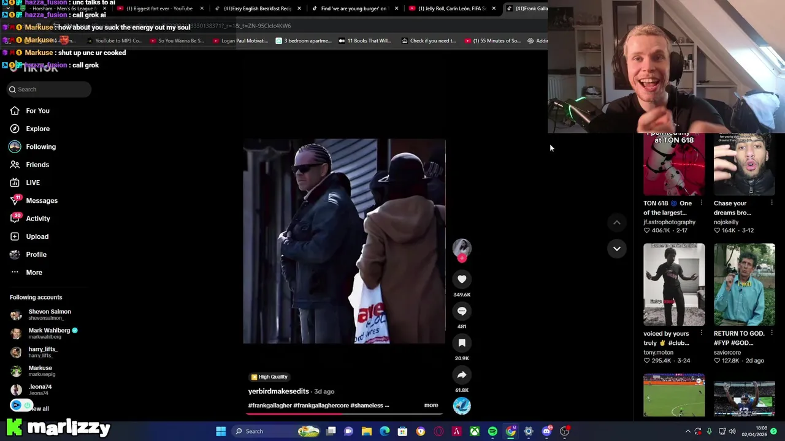The height and width of the screenshot is (441, 785).
Task: Open options menu for TON 618 video
Action: pos(702,203)
